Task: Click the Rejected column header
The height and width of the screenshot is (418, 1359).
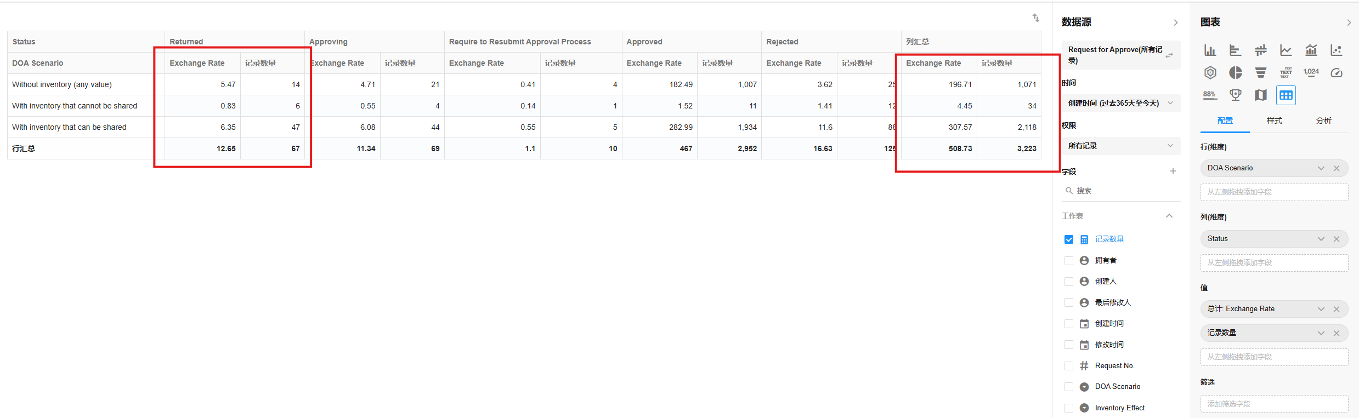Action: 831,42
